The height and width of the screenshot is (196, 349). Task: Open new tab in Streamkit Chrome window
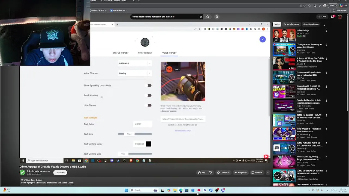click(x=117, y=24)
